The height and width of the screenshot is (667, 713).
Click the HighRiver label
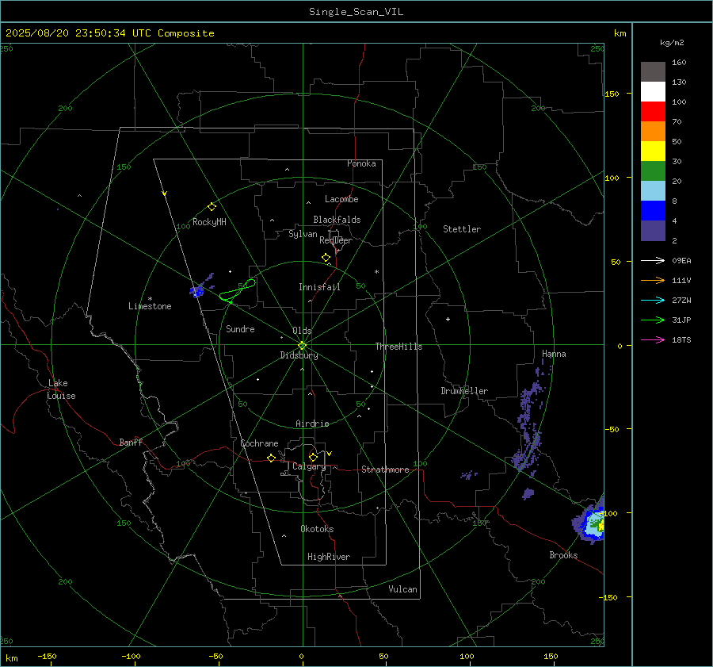(329, 557)
